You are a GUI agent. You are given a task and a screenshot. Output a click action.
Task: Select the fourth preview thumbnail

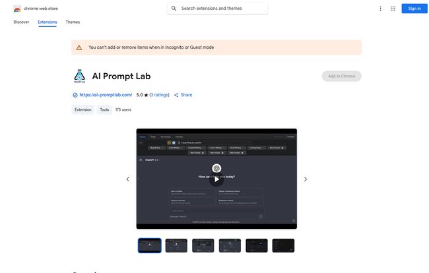click(230, 245)
